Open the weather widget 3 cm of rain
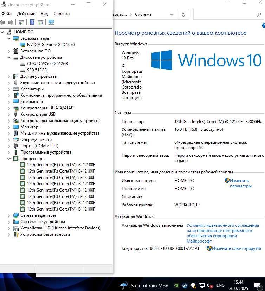 pyautogui.click(x=144, y=286)
